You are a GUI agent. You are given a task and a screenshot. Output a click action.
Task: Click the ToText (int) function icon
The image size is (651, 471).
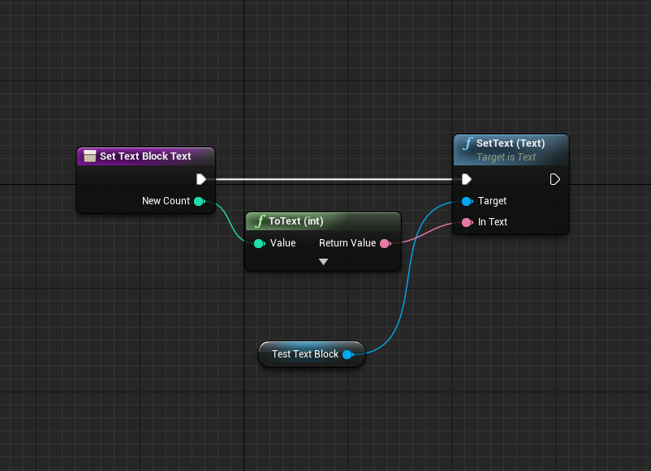[x=260, y=221]
